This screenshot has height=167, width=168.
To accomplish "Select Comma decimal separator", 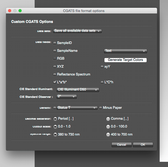I will click(x=108, y=119).
